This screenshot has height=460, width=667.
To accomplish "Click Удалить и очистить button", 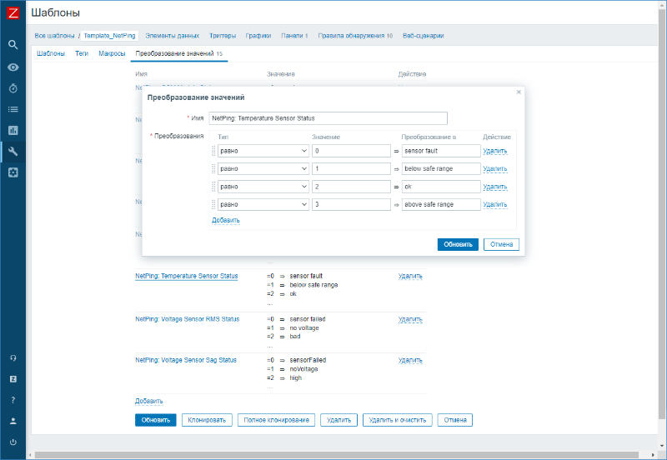I will click(398, 420).
